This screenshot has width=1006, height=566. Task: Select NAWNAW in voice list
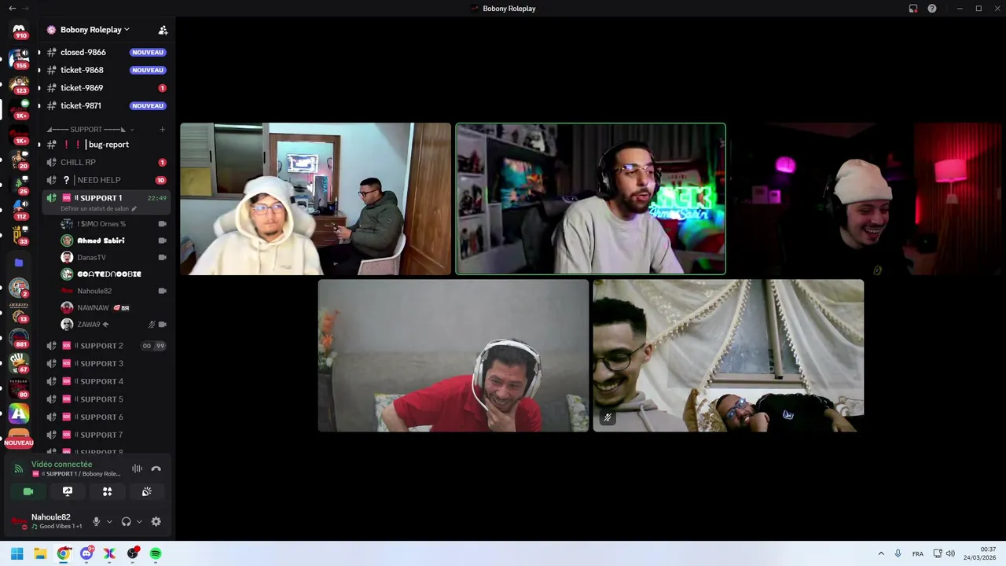[x=114, y=307]
